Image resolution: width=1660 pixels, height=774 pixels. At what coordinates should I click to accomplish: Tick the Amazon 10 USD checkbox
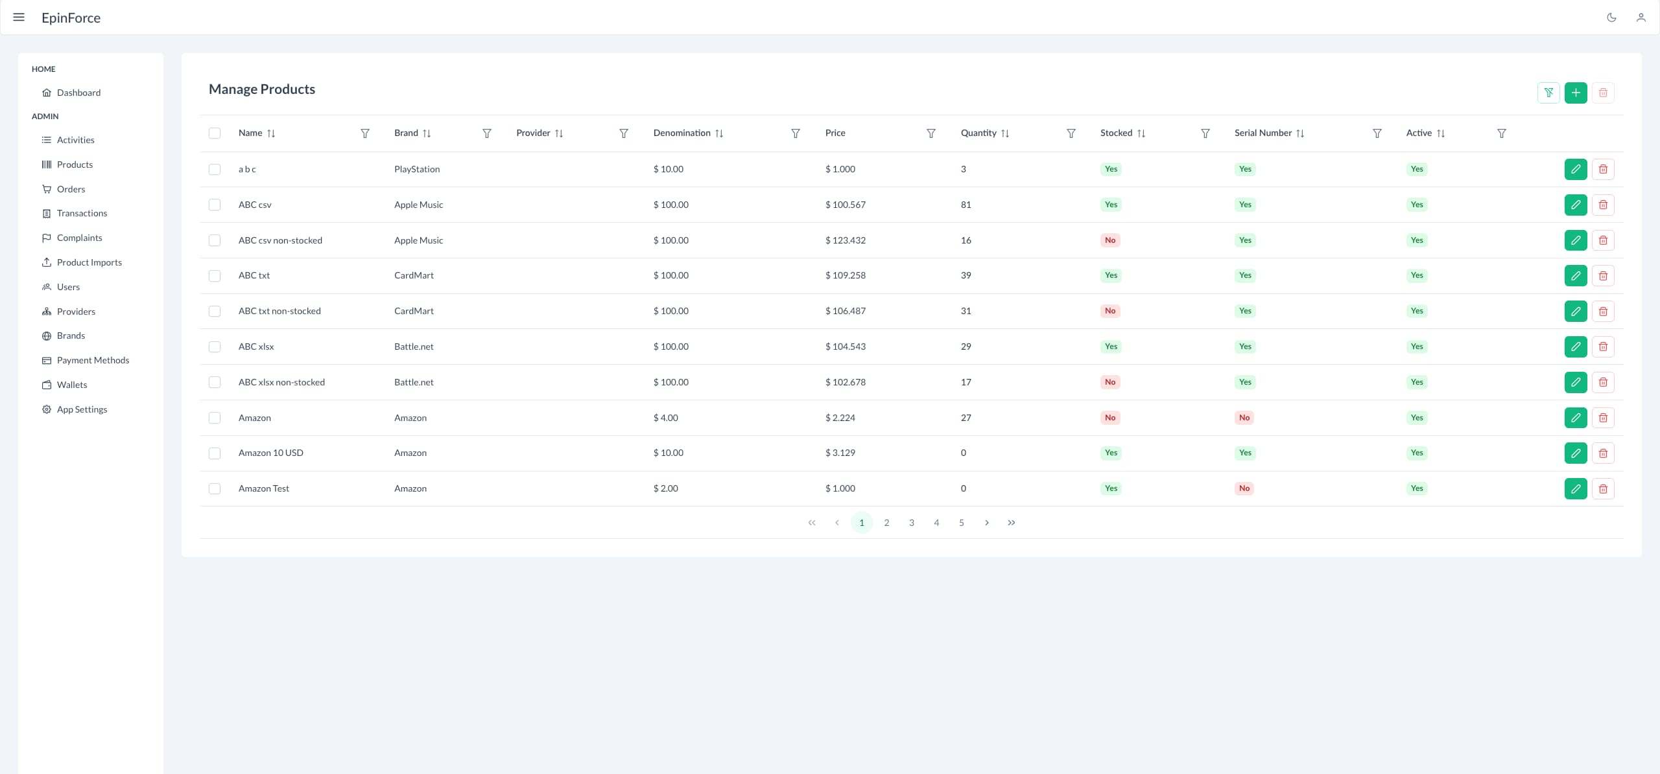[215, 453]
